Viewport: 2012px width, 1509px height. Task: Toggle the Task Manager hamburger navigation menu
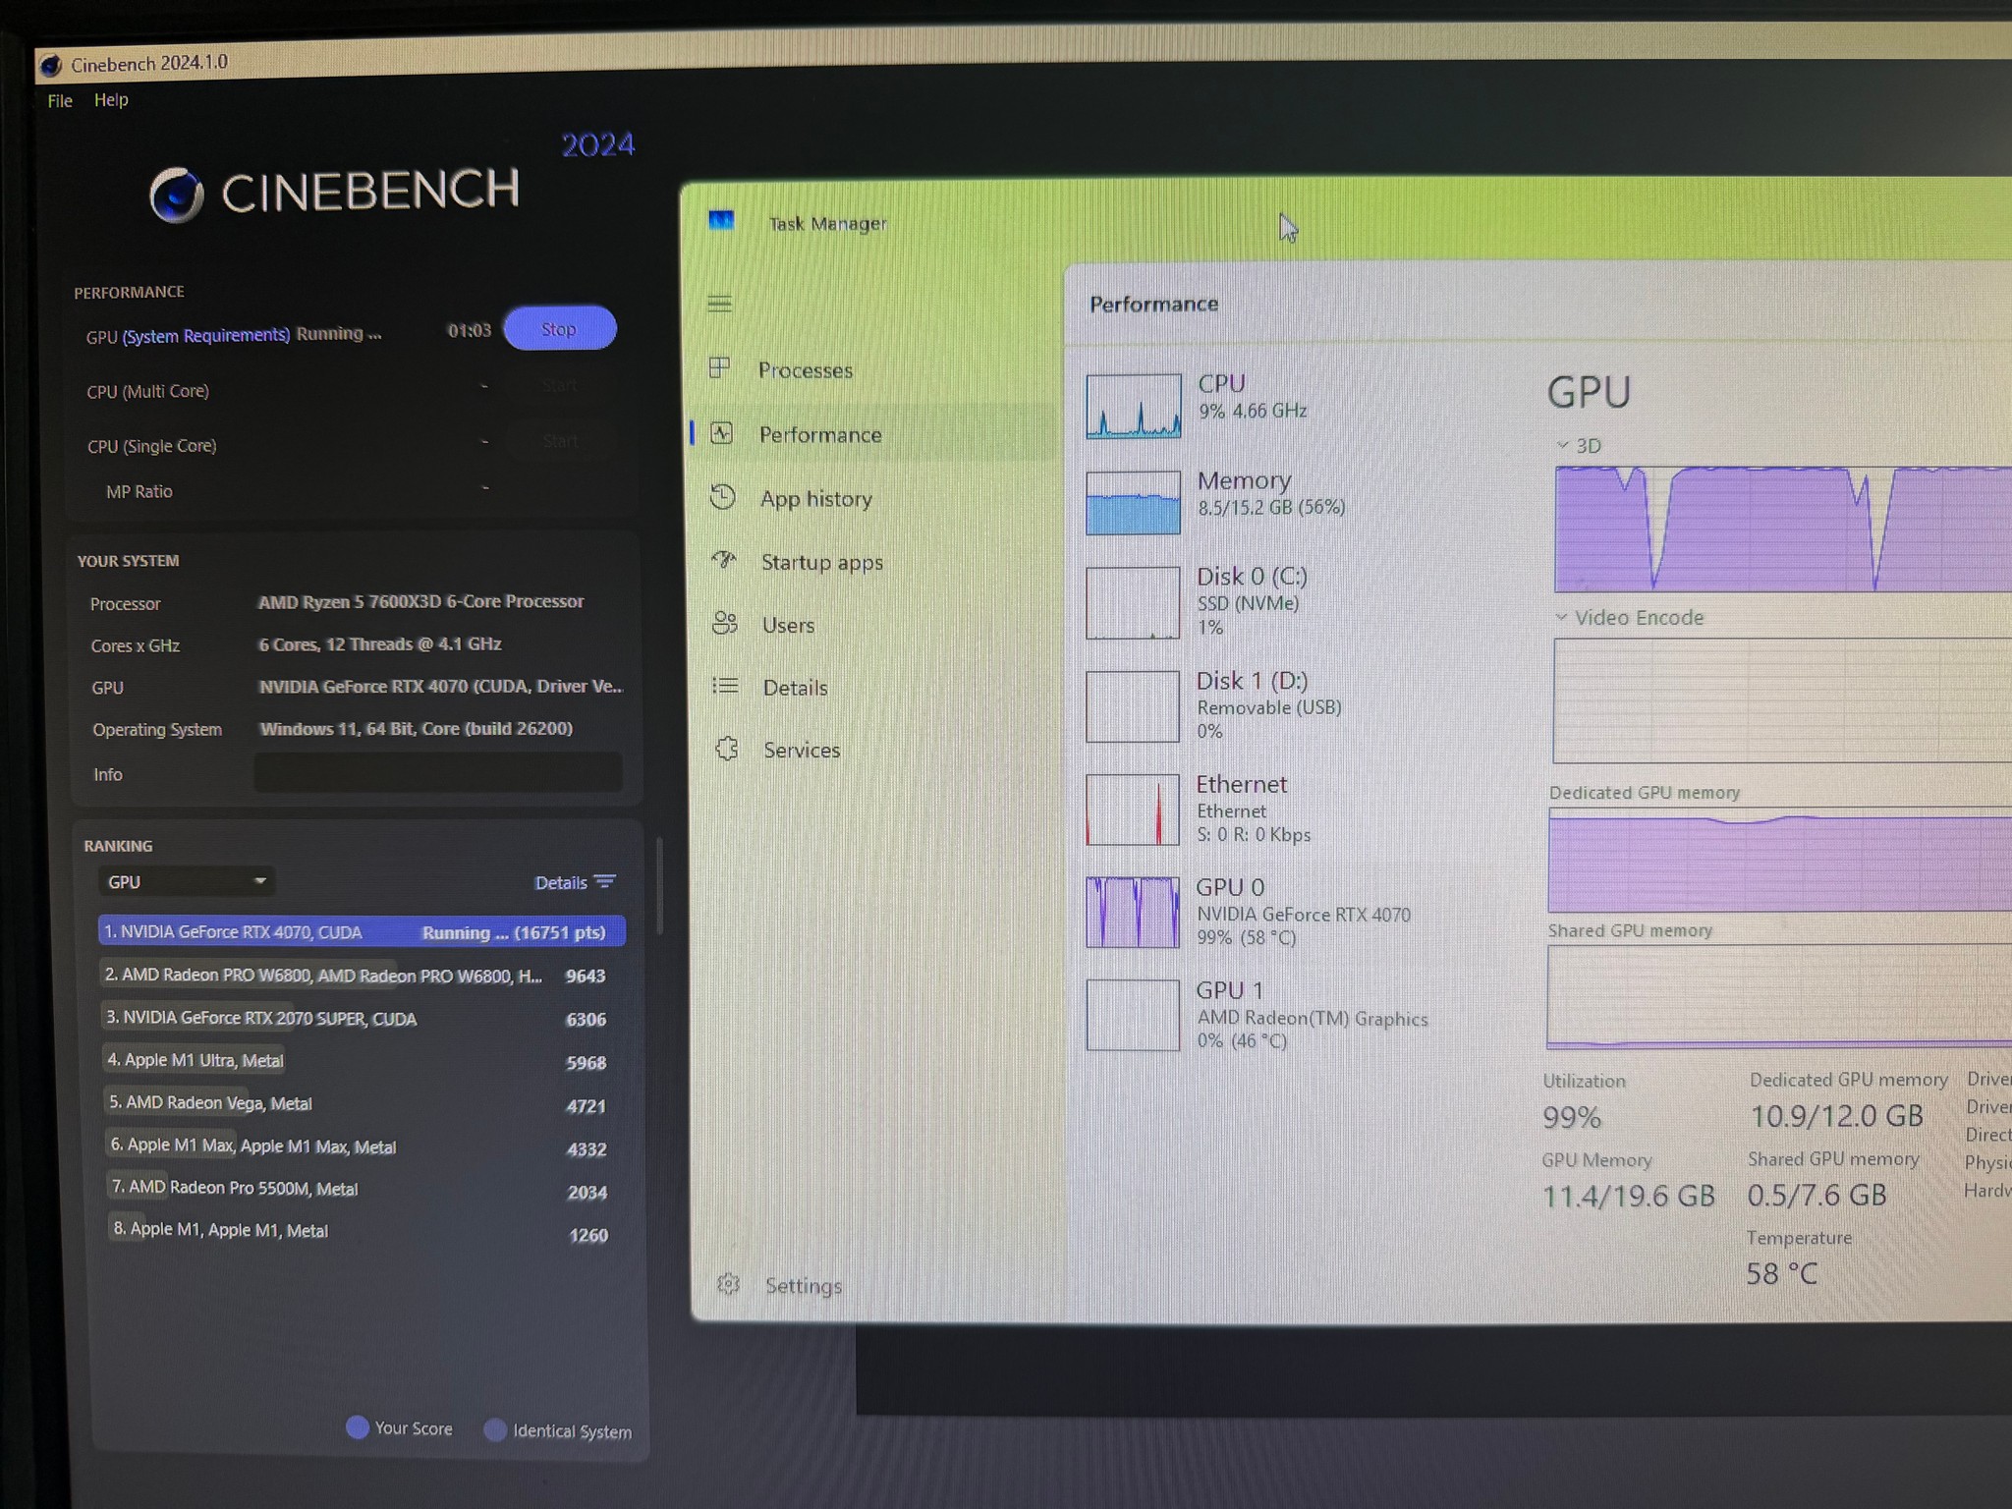pyautogui.click(x=719, y=304)
